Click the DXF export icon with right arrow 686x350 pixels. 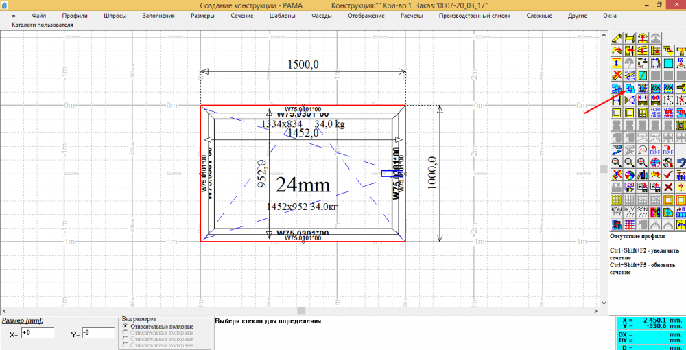(x=668, y=150)
